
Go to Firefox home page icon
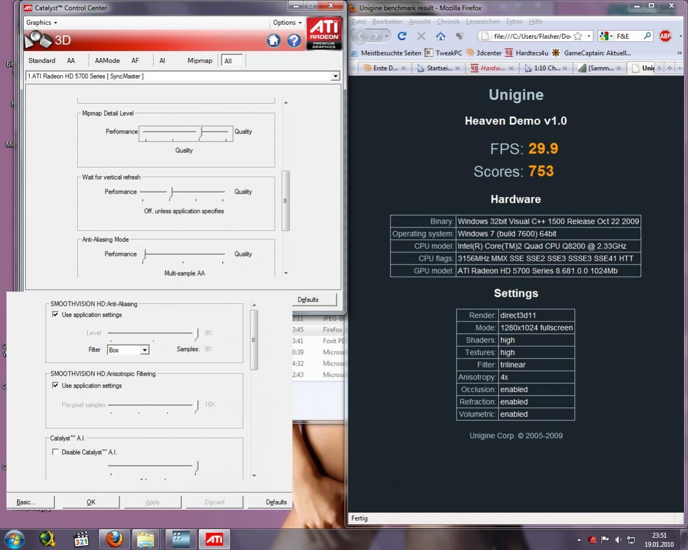coord(441,36)
